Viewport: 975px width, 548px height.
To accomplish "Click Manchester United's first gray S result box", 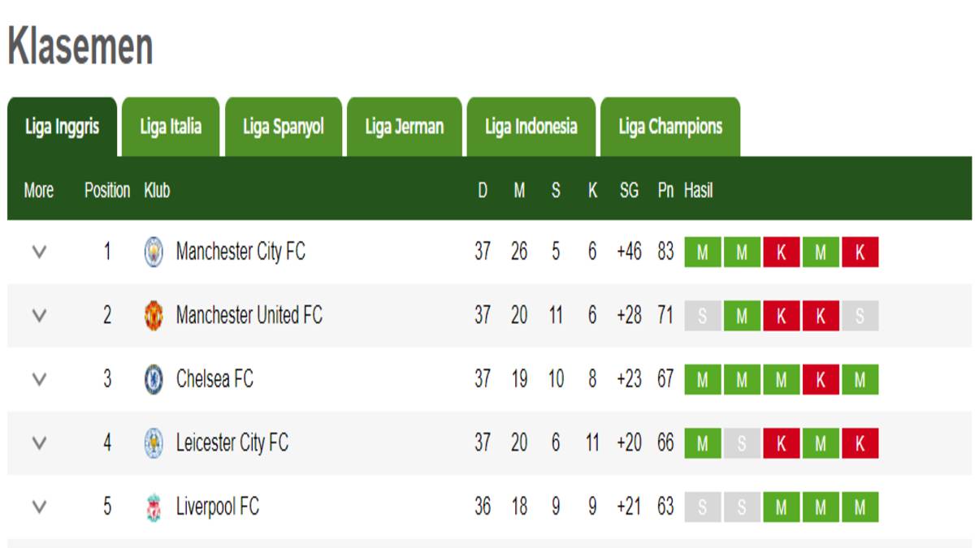I will coord(703,317).
